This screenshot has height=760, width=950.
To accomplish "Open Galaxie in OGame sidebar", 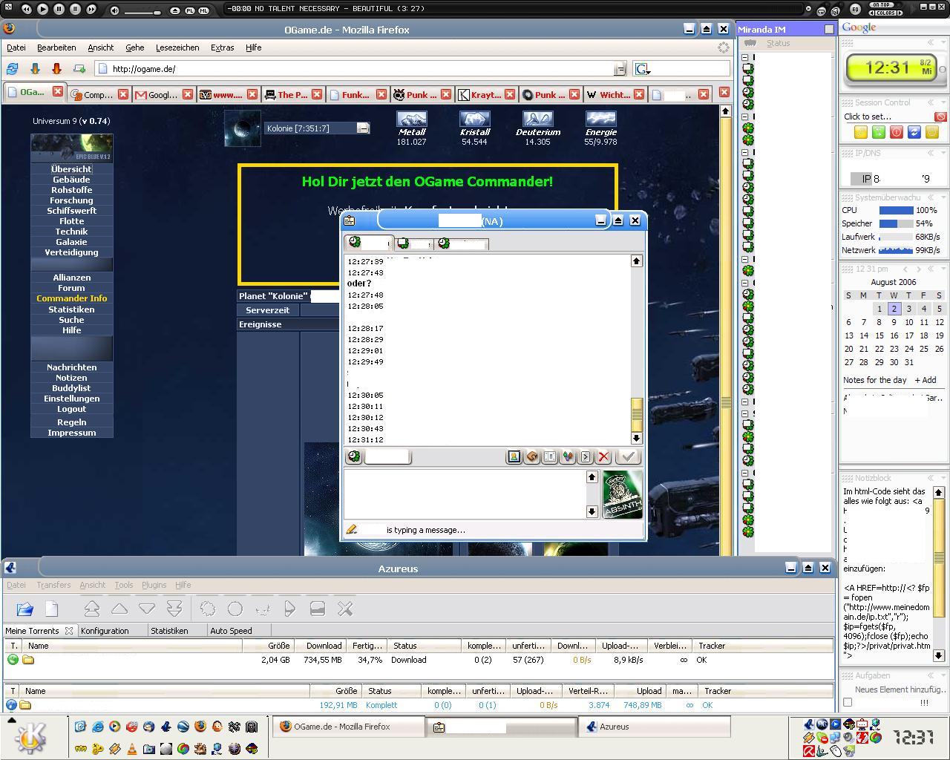I will [71, 242].
